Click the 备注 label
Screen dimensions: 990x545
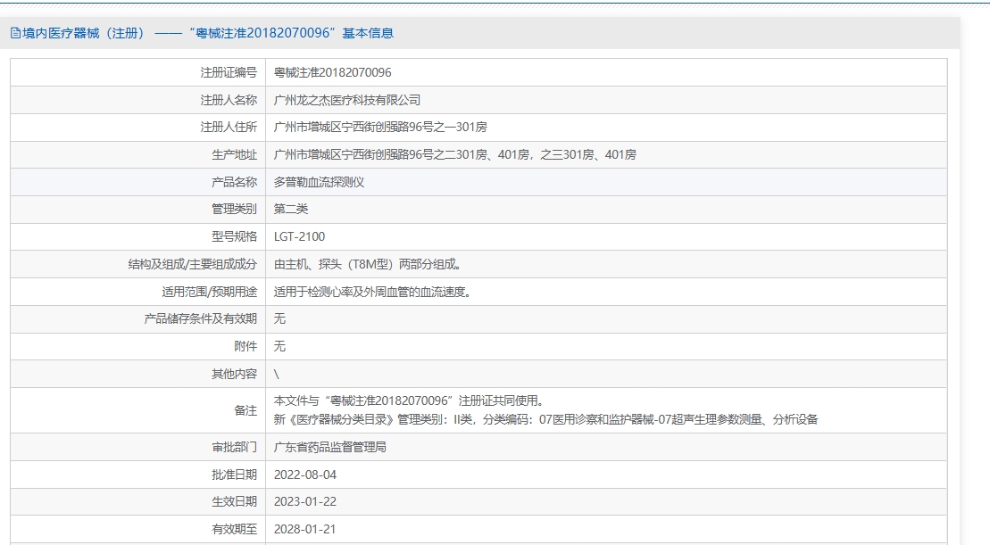pyautogui.click(x=245, y=410)
